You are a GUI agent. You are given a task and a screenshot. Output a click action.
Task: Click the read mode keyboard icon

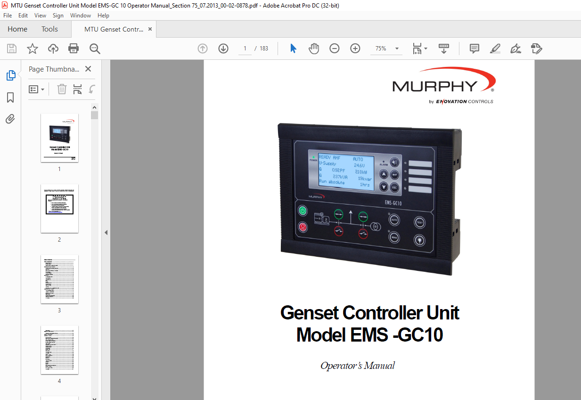(x=443, y=49)
